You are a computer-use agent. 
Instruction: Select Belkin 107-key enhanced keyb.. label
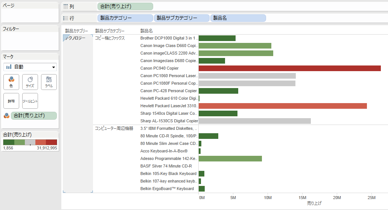(169, 181)
